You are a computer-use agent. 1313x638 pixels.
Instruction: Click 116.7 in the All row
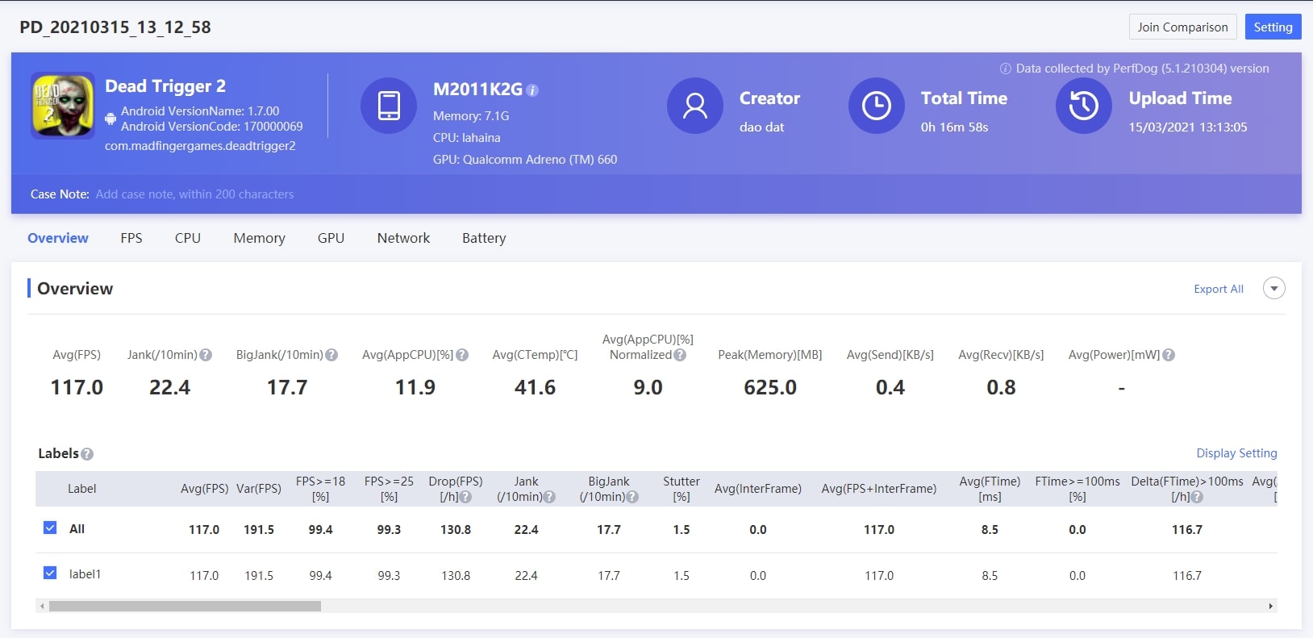[1187, 530]
